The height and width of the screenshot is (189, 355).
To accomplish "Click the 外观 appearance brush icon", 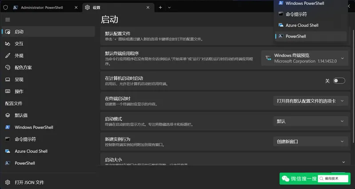I will click(8, 55).
